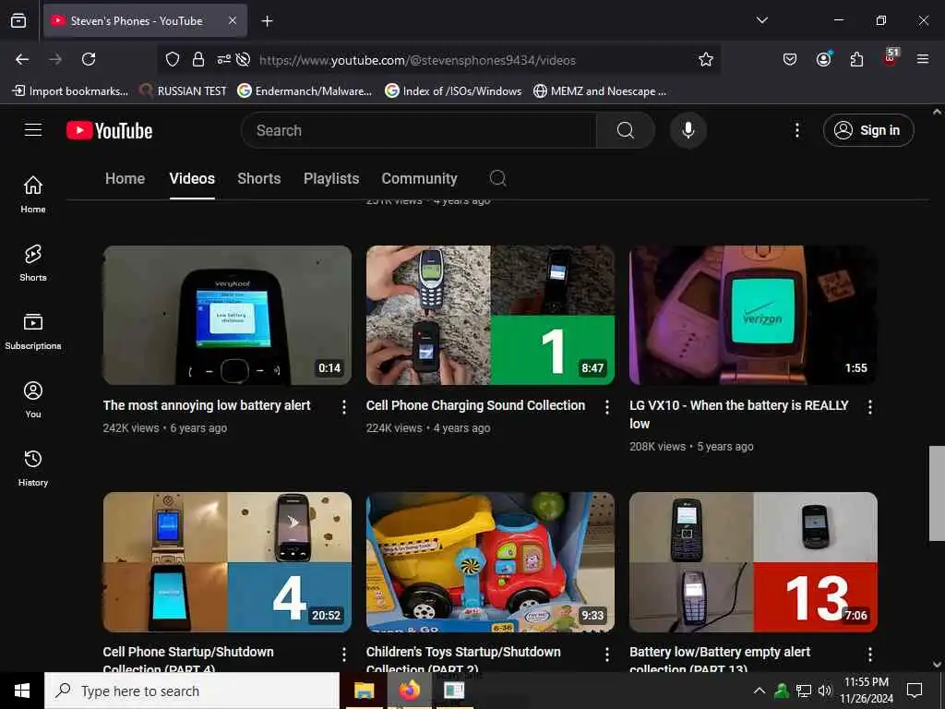Click the red extension icon with badge 51
Image resolution: width=945 pixels, height=709 pixels.
pyautogui.click(x=891, y=57)
